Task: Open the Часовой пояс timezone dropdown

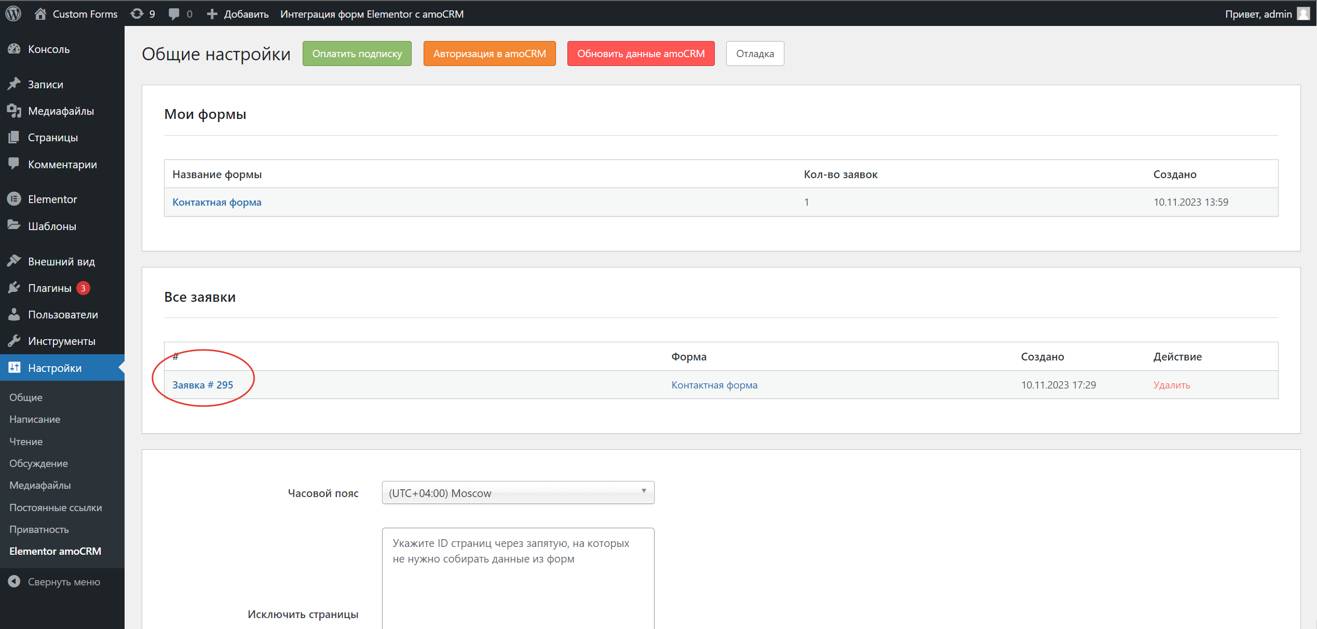Action: 518,492
